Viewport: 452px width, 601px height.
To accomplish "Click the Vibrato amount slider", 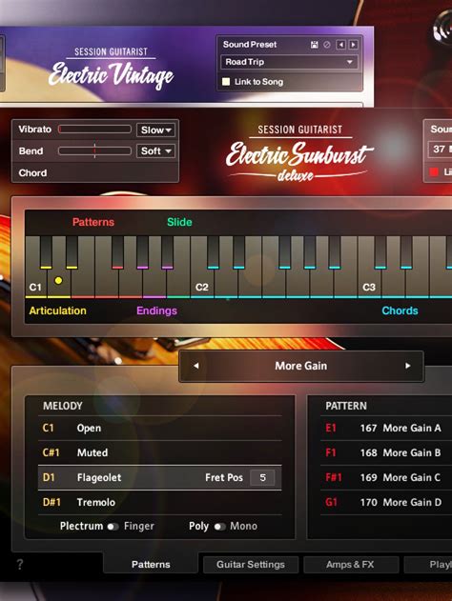I will click(x=94, y=130).
